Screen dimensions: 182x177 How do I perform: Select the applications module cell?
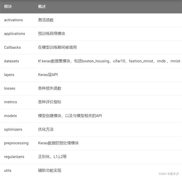pyautogui.click(x=15, y=34)
